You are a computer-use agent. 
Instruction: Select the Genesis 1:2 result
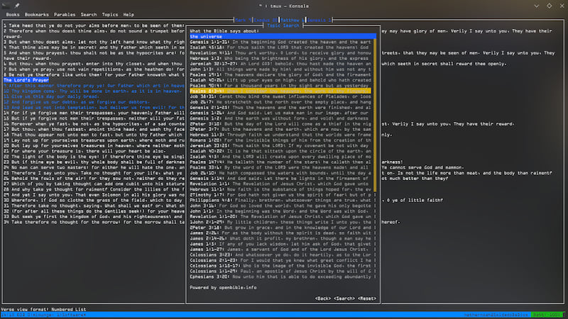pos(280,118)
